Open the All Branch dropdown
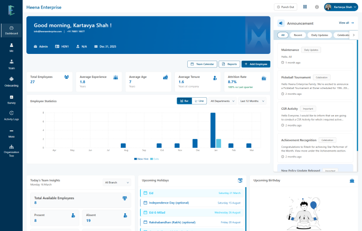Viewport: 362px width, 231px height. coord(117,182)
